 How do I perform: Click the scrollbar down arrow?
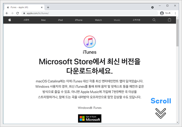(177, 122)
